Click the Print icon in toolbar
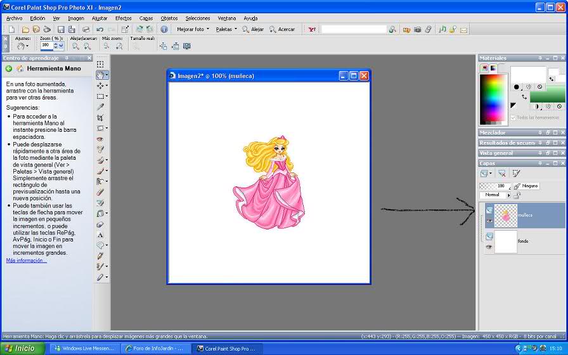Image resolution: width=568 pixels, height=355 pixels. point(86,29)
